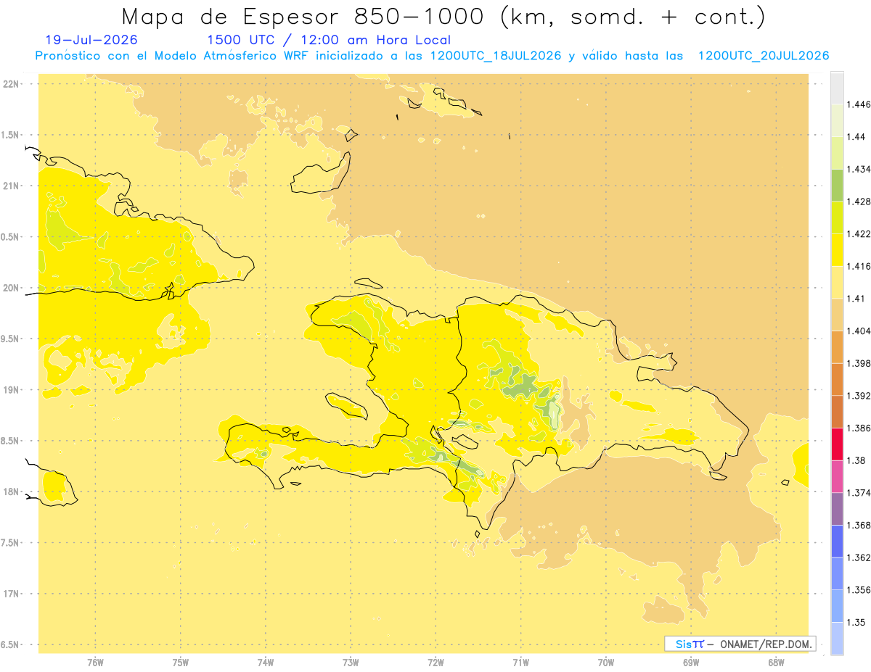The height and width of the screenshot is (672, 871).
Task: Select the date label '19-Jul-2026'
Action: [91, 40]
